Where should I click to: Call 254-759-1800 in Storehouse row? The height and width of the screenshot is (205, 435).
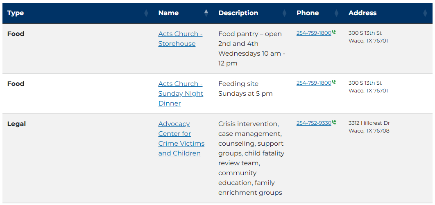(x=314, y=33)
